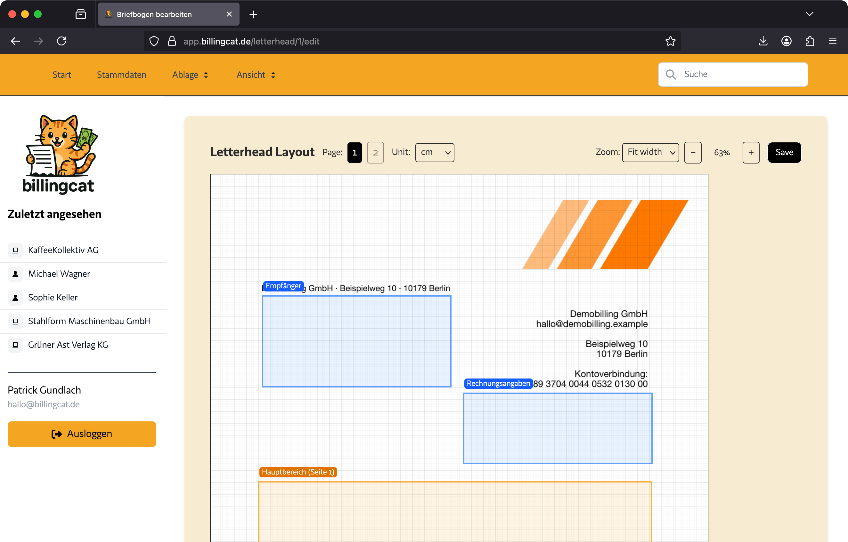This screenshot has height=542, width=848.
Task: Select the Empfänger address box
Action: click(356, 341)
